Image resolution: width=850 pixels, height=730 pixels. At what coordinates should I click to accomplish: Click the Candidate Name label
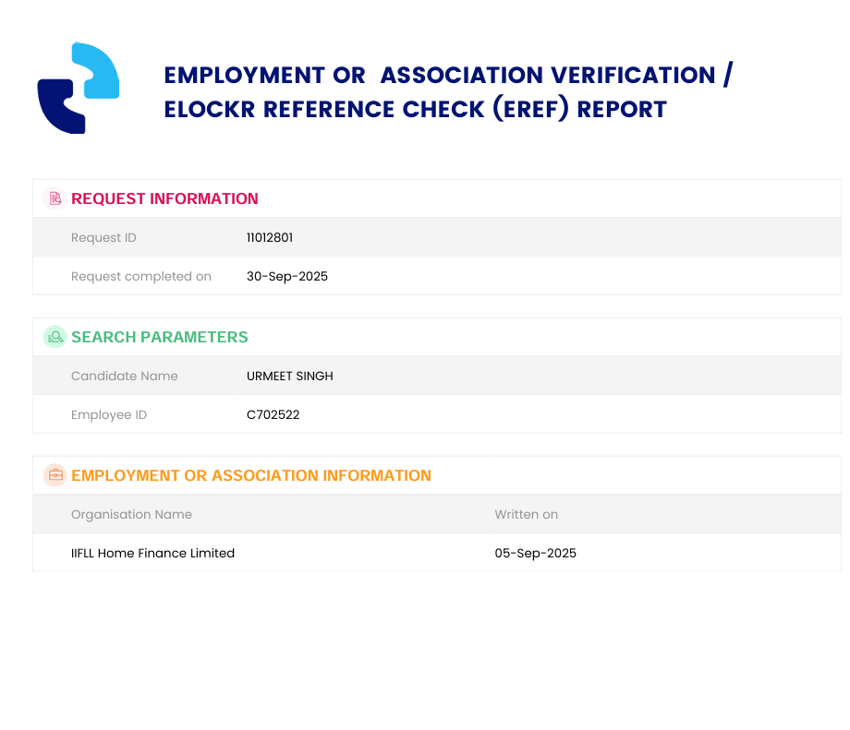[124, 377]
